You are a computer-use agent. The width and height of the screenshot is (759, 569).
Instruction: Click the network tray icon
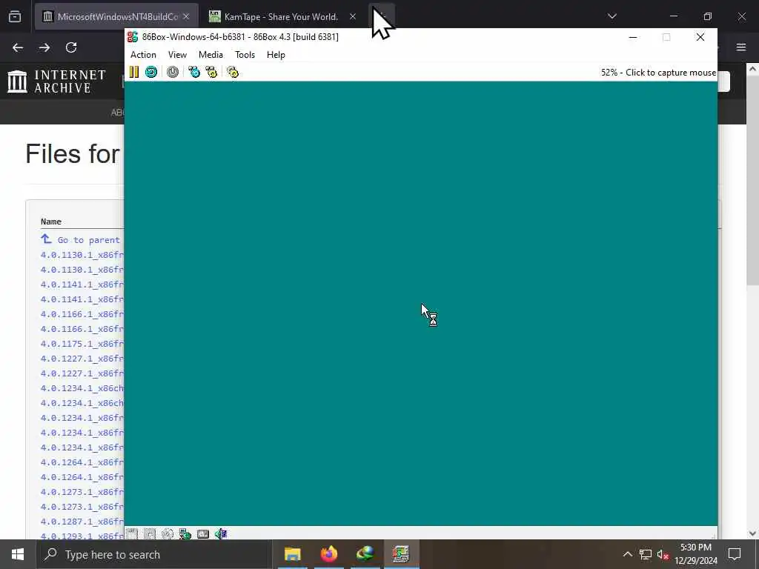(646, 554)
